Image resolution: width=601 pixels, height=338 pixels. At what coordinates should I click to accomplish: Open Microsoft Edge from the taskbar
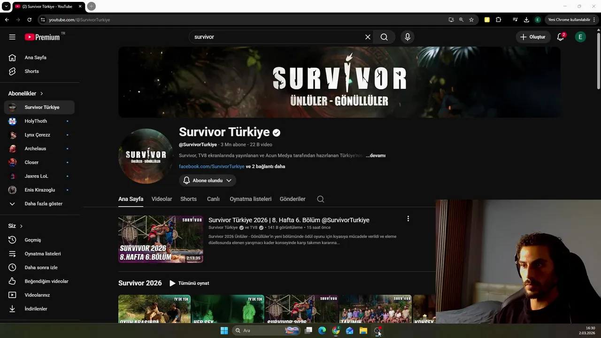pos(322,330)
